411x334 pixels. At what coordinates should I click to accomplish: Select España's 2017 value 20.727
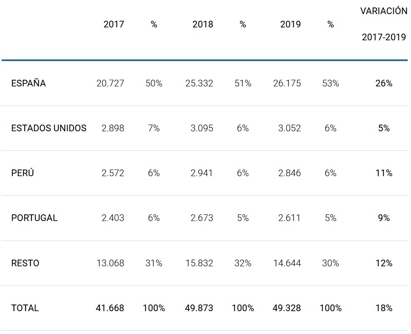110,83
